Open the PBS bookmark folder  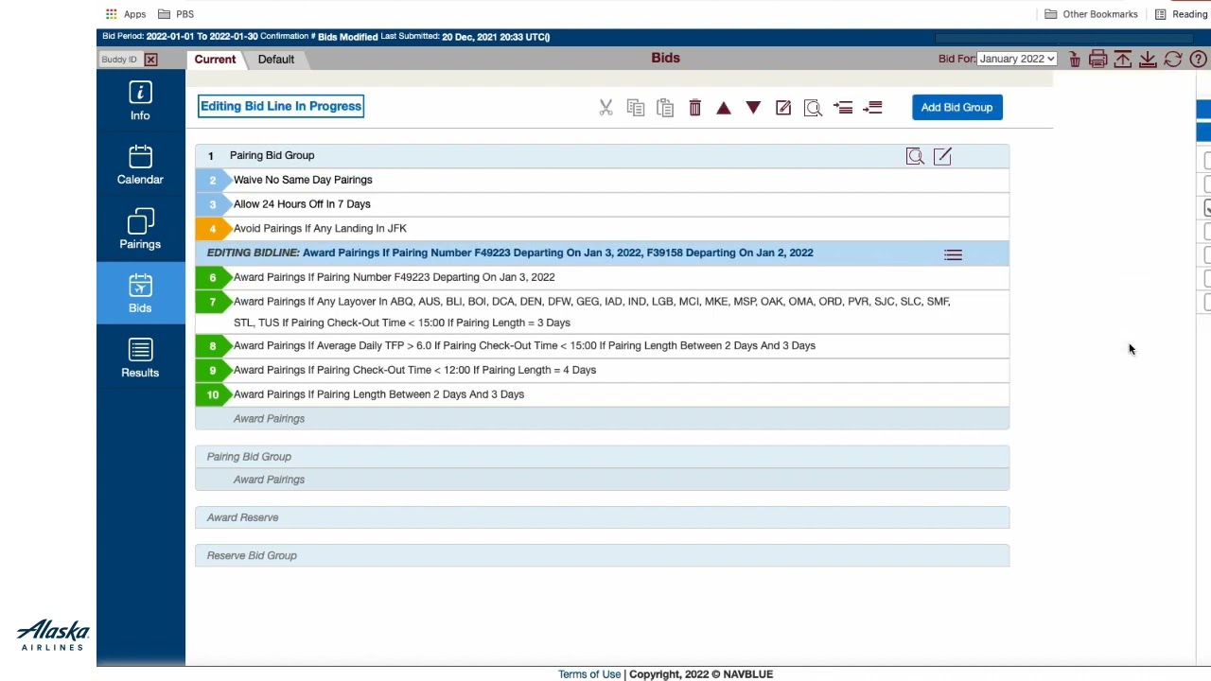[176, 14]
